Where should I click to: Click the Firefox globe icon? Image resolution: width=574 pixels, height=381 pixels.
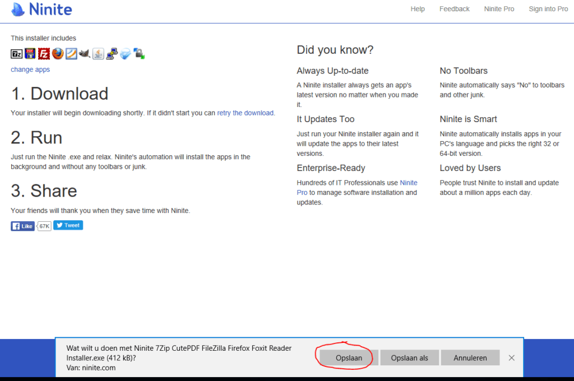point(58,54)
